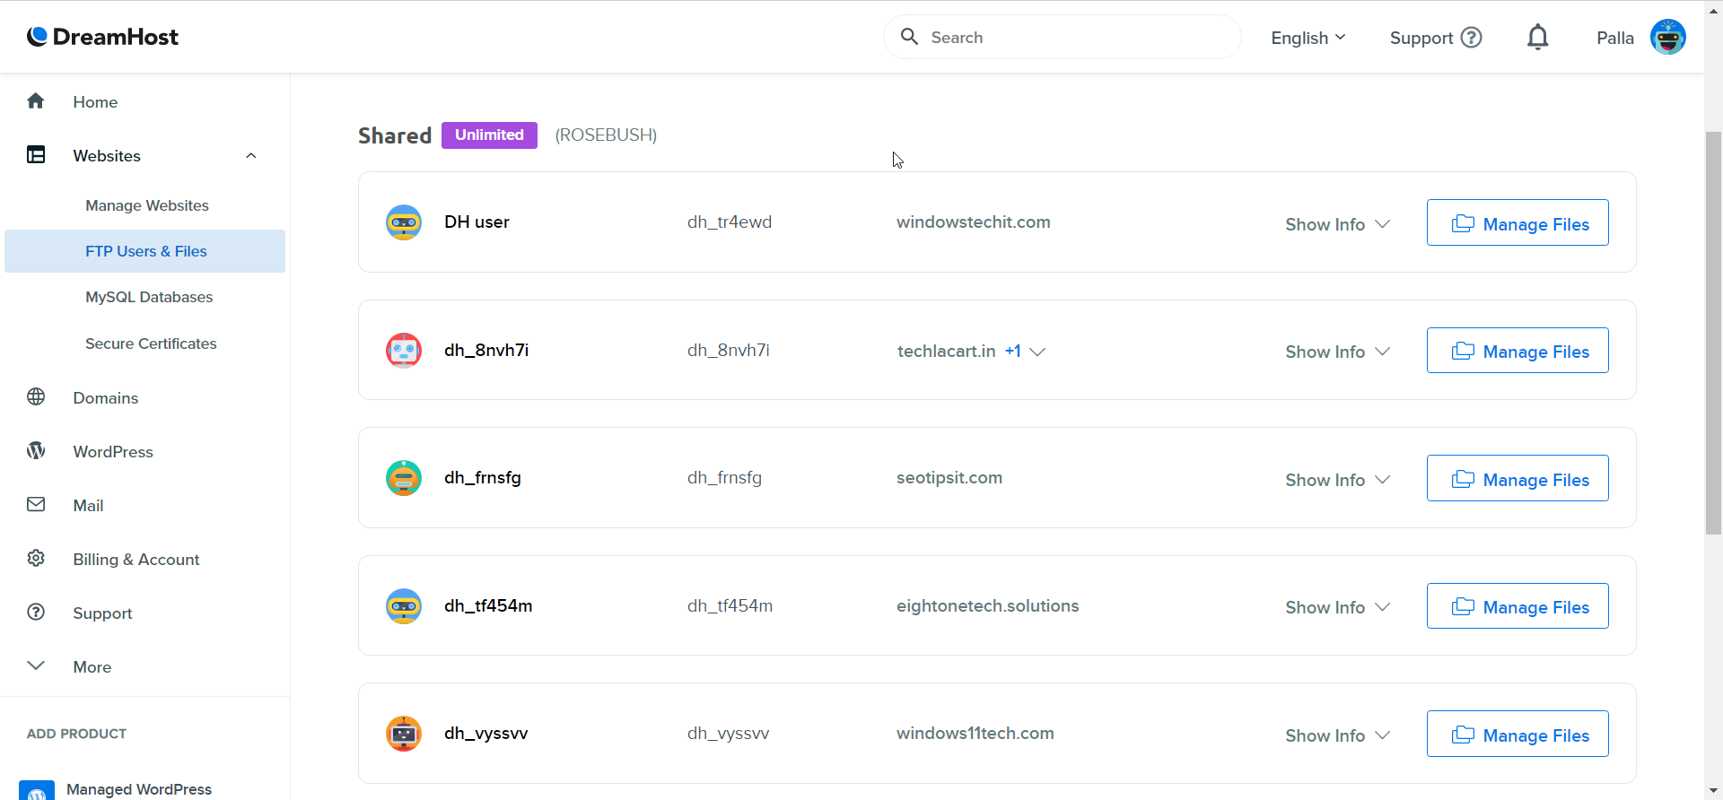Click the Billing & Account gear icon

click(36, 559)
